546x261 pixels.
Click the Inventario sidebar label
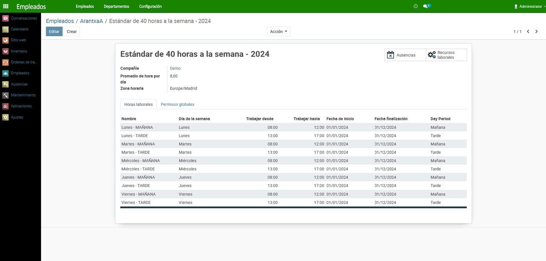(19, 51)
